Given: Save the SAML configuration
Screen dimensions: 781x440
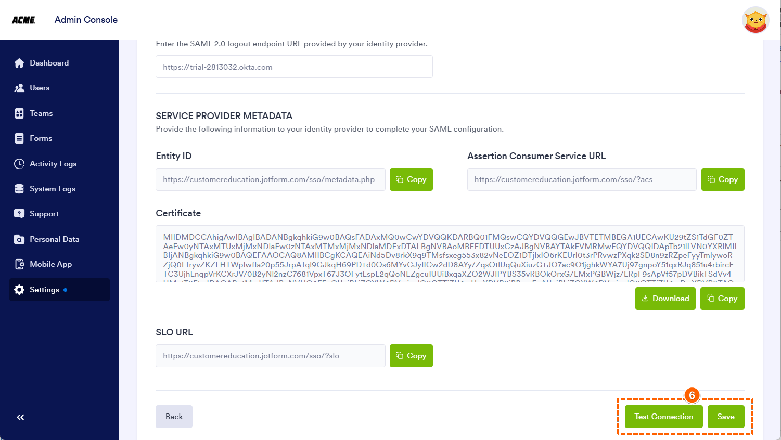Looking at the screenshot, I should [x=726, y=417].
